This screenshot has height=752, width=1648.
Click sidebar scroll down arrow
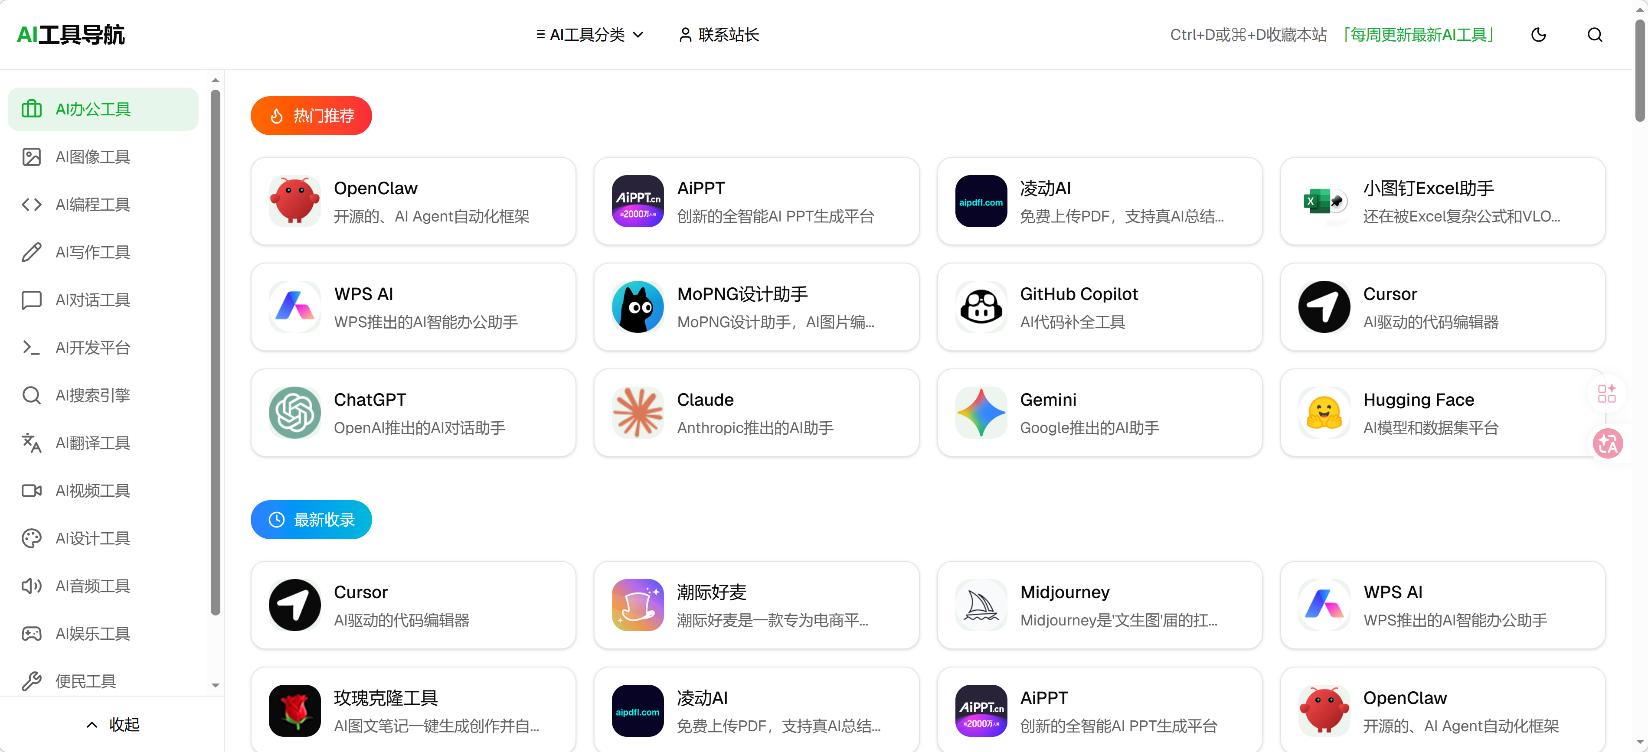(216, 685)
